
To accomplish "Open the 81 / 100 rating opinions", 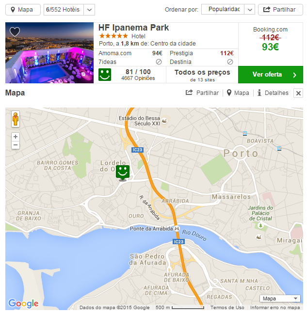I will pos(138,75).
